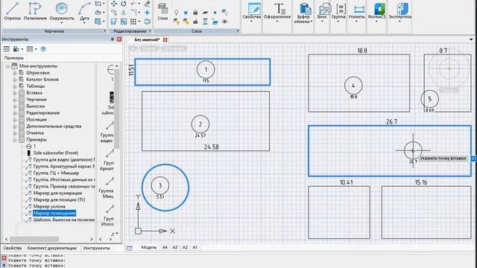
Task: Toggle the layer visibility eye icon
Action: point(225,22)
